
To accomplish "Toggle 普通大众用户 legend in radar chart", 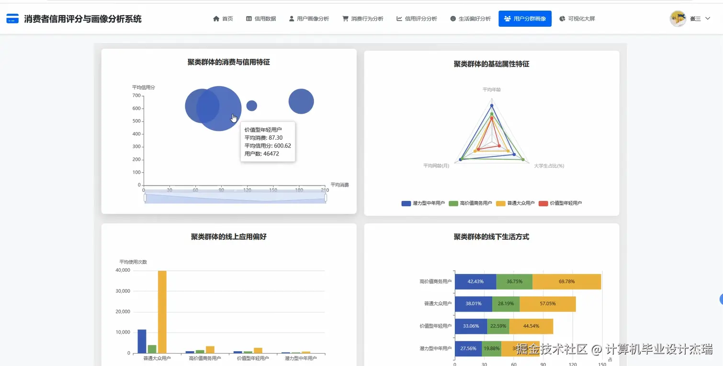I will point(515,203).
